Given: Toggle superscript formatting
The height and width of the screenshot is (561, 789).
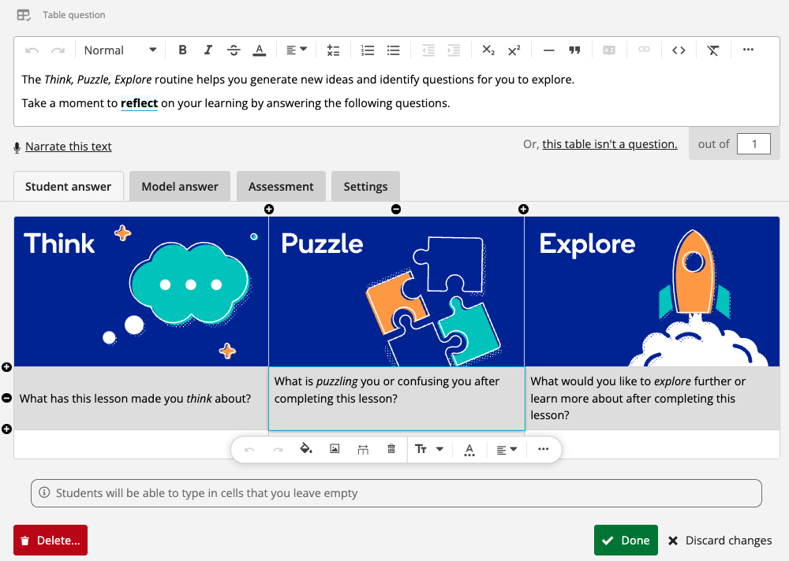Looking at the screenshot, I should [x=514, y=50].
